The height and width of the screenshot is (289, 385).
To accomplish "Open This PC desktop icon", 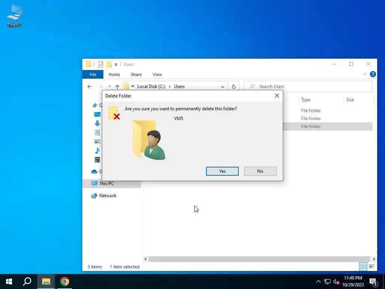I will pos(15,15).
